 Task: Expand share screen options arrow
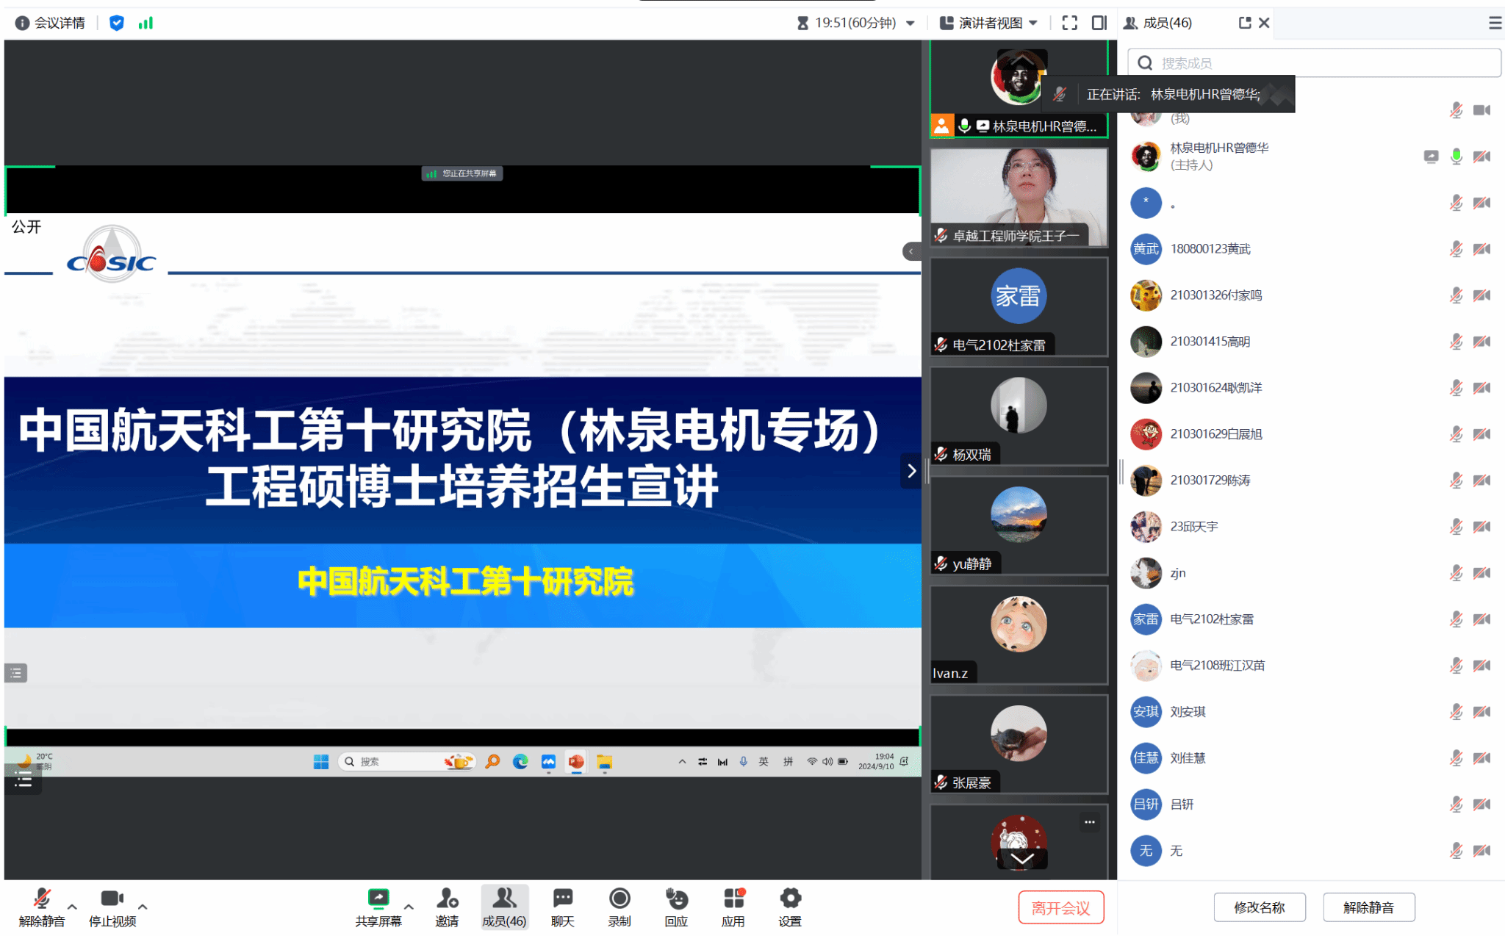pyautogui.click(x=409, y=907)
